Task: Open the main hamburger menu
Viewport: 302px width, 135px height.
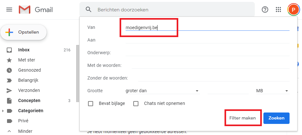Action: click(9, 10)
